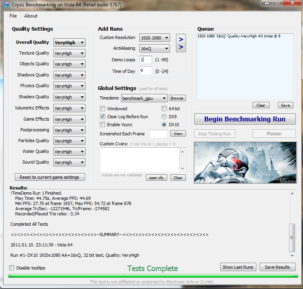Select queued run '1920 1080 16xQ' entry
Screen dimensions: 303x289
239,36
